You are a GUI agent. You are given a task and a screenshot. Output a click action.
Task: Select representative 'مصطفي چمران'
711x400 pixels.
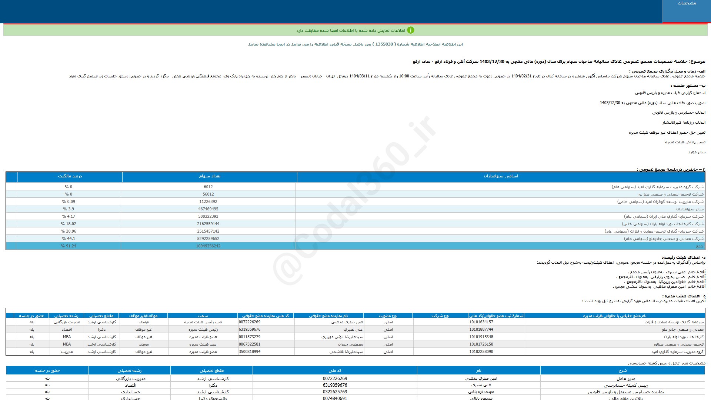350,344
